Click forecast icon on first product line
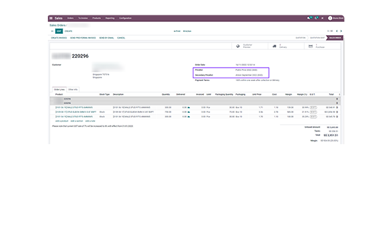This screenshot has height=239, width=392. point(189,108)
